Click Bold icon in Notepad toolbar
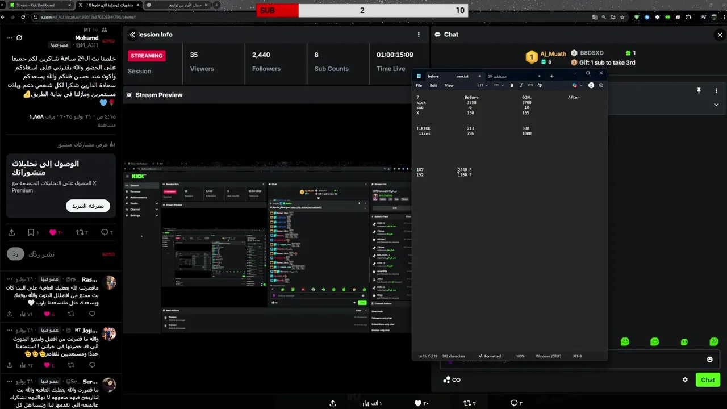The width and height of the screenshot is (727, 409). tap(512, 85)
